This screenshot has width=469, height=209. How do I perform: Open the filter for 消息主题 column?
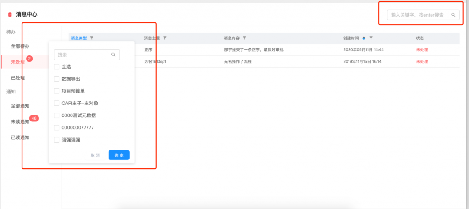click(x=165, y=38)
